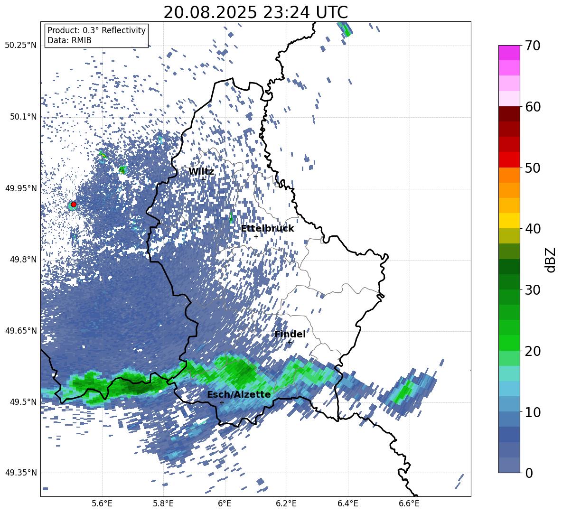The width and height of the screenshot is (562, 513).
Task: Click the plot title 20.08.2025 23:24 UTC
Action: pyautogui.click(x=255, y=12)
